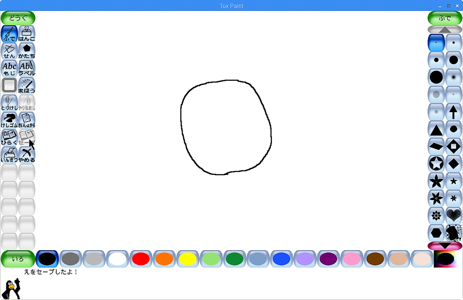Pick the small six-petal flower brush

tap(453, 198)
